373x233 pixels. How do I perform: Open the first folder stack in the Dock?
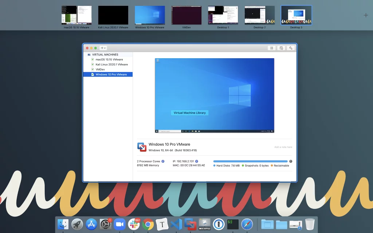(x=267, y=224)
